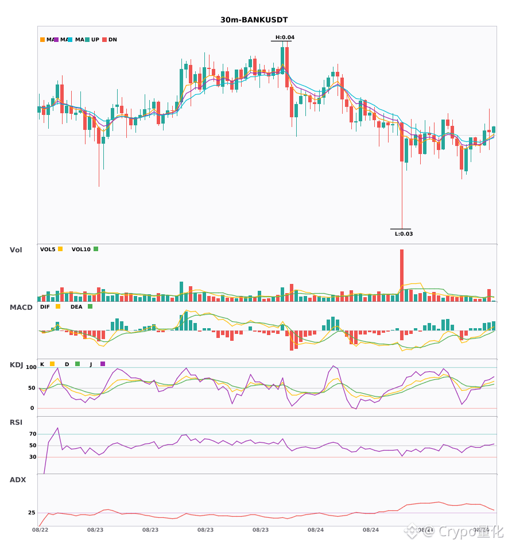Select the RSI panel title
Screen dimensions: 508x546
click(x=16, y=422)
